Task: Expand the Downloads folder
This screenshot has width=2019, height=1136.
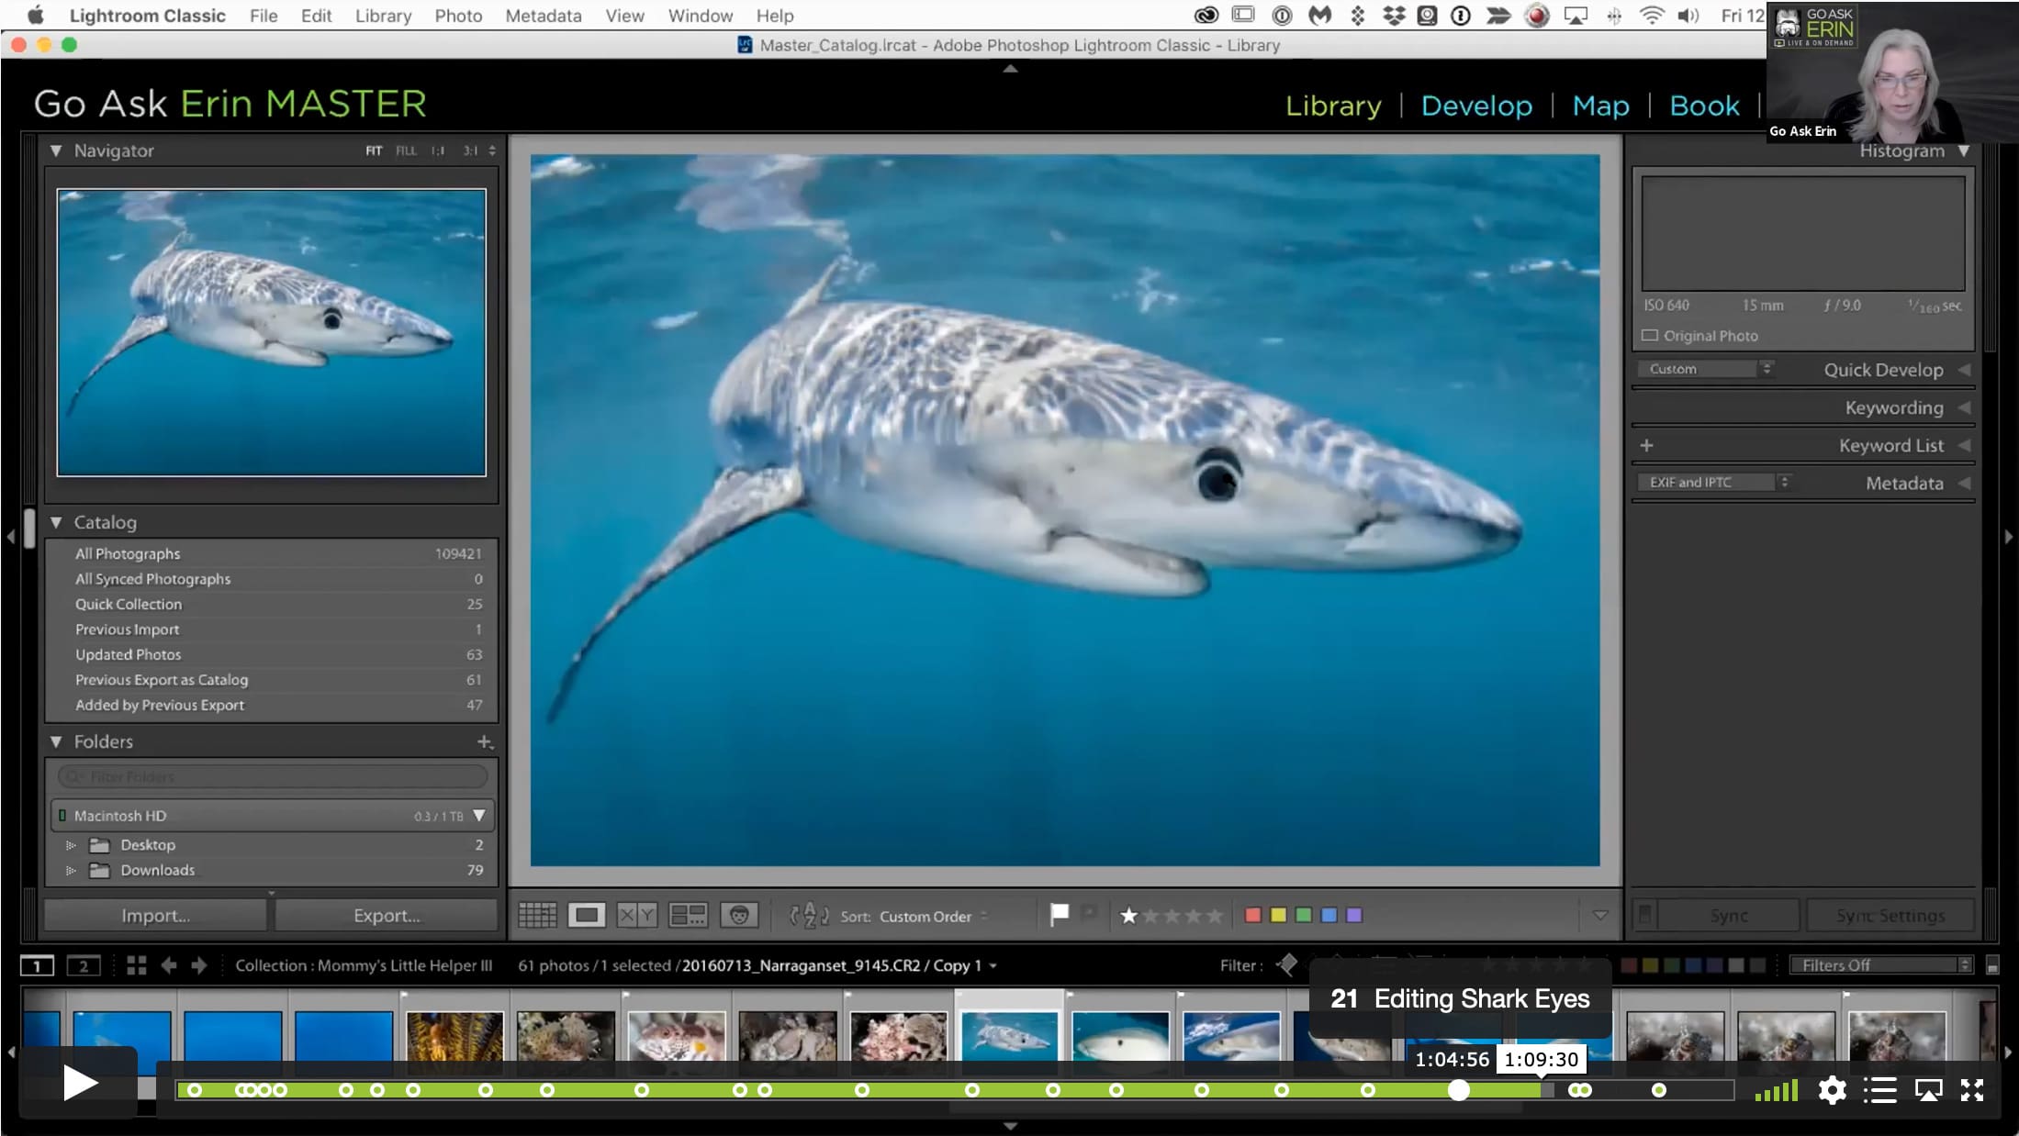Action: (71, 870)
